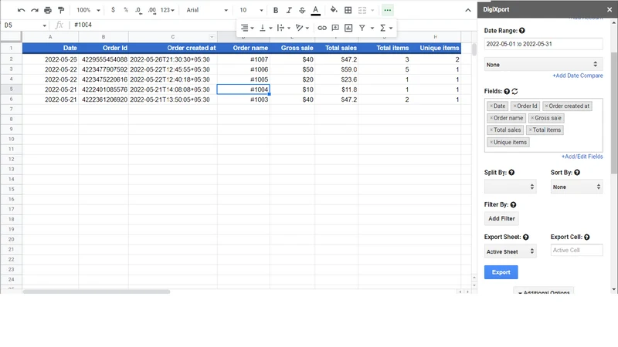Open the Export Sheet Active Sheet dropdown
The width and height of the screenshot is (618, 347).
coord(510,251)
